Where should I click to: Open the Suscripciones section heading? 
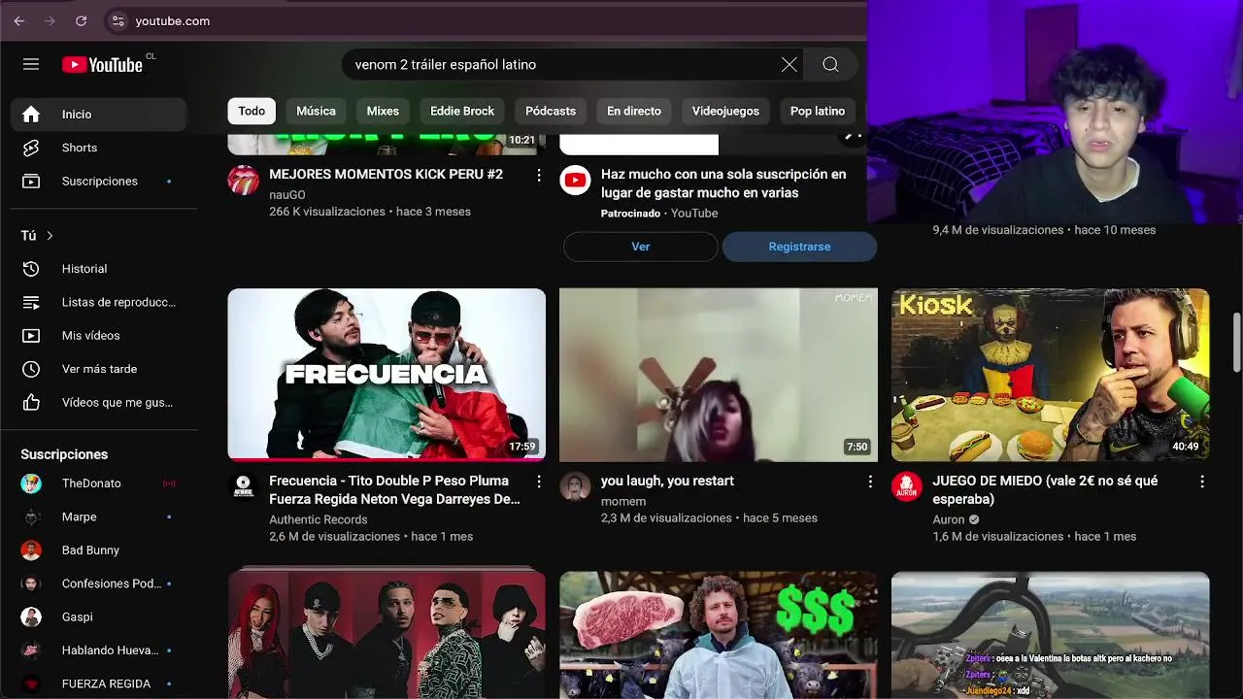pyautogui.click(x=64, y=454)
